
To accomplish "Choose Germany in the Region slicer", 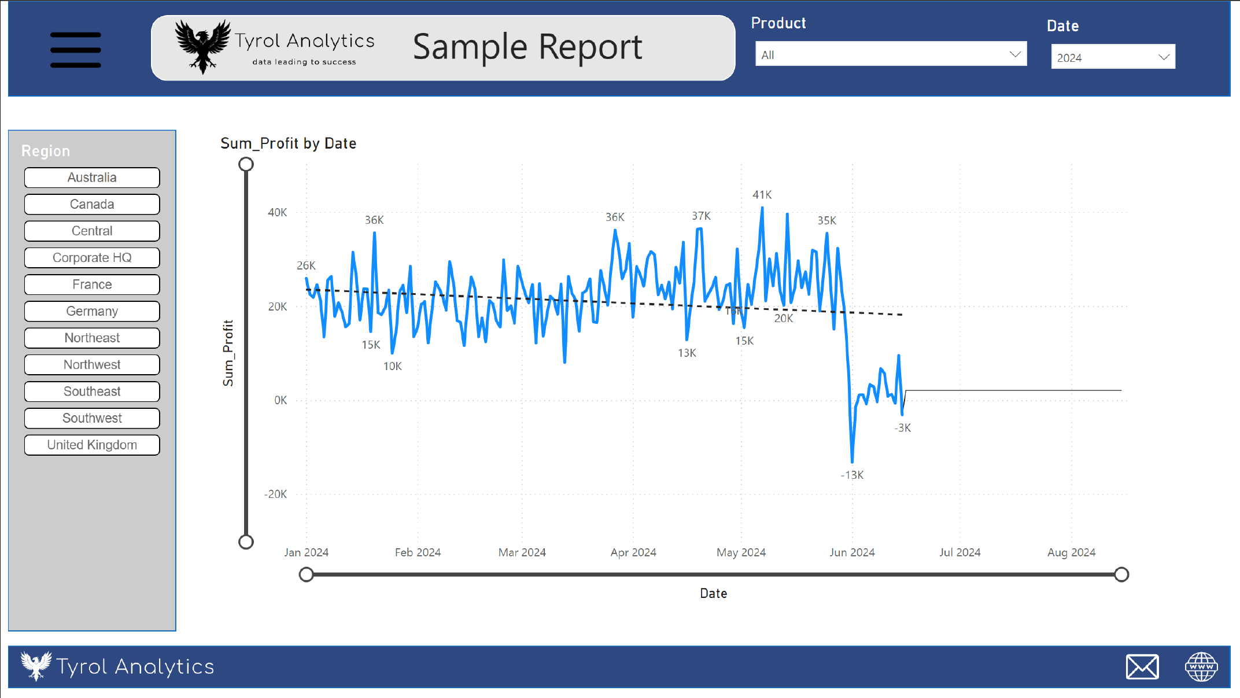I will coord(92,311).
